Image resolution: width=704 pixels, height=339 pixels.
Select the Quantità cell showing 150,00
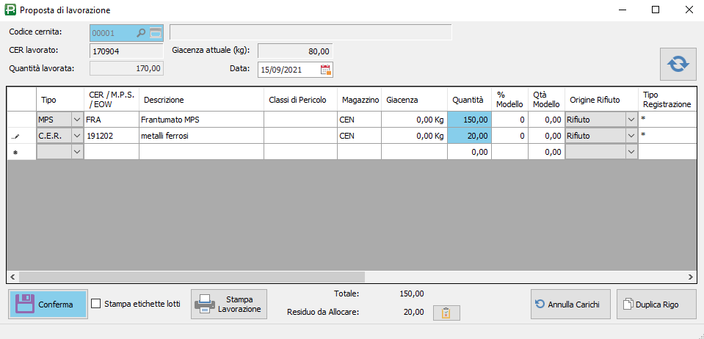pos(468,119)
